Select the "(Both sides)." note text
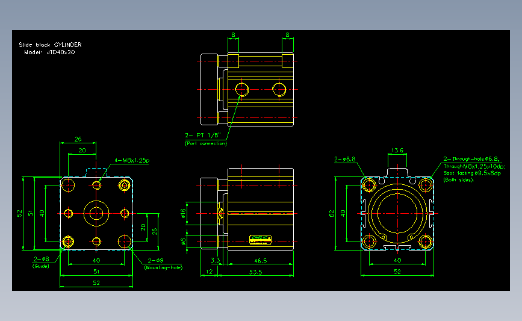 (x=458, y=180)
